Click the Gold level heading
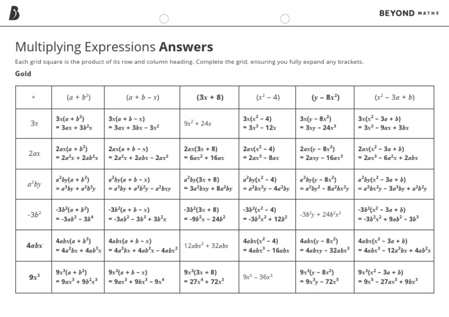 [23, 74]
